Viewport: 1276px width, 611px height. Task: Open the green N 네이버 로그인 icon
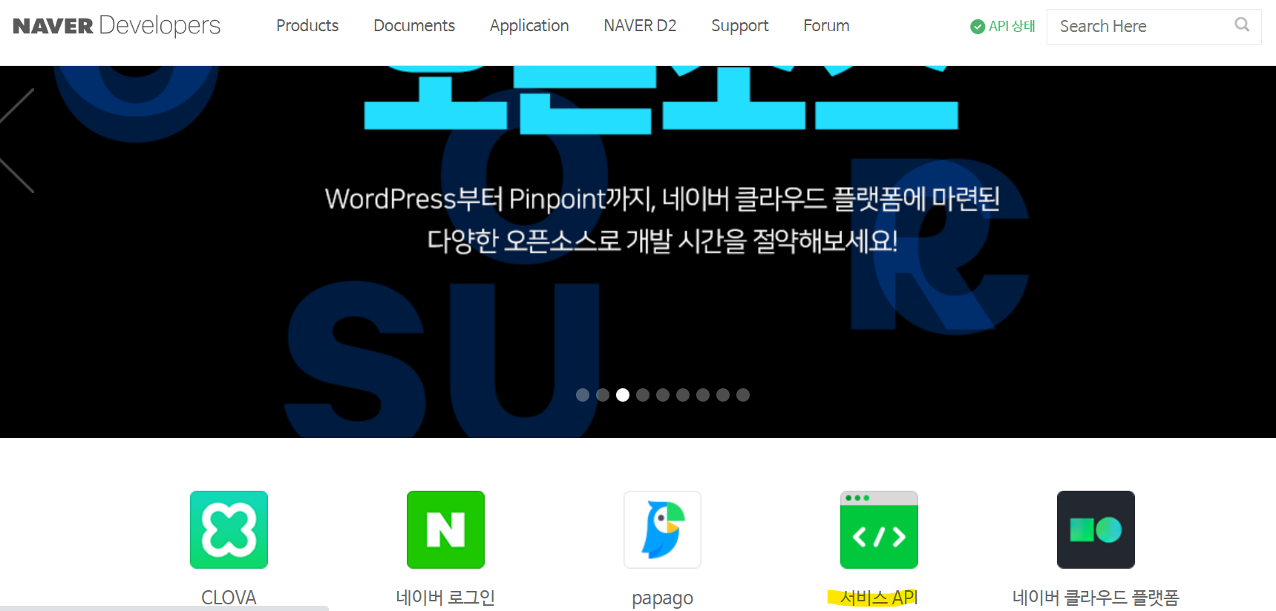tap(445, 529)
